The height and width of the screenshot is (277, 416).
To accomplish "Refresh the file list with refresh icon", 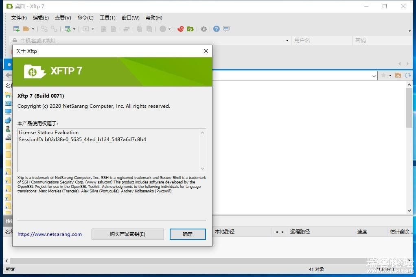I will (x=408, y=76).
